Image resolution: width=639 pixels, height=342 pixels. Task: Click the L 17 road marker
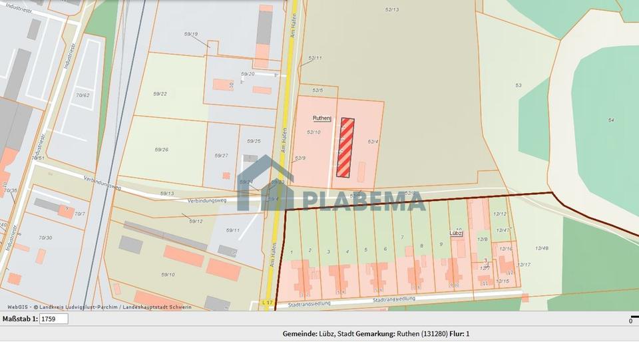click(x=268, y=303)
